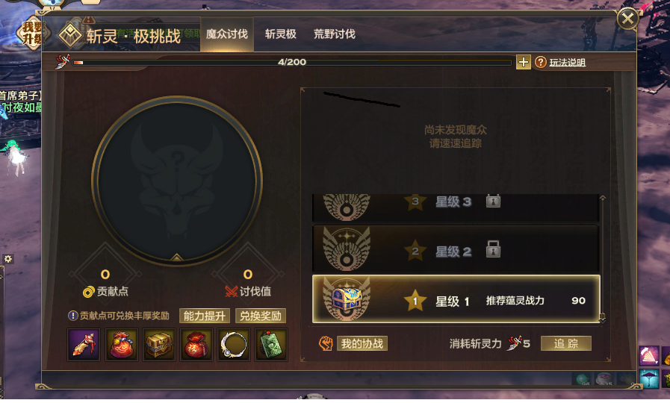Click the green jade tablet reward icon

(271, 345)
